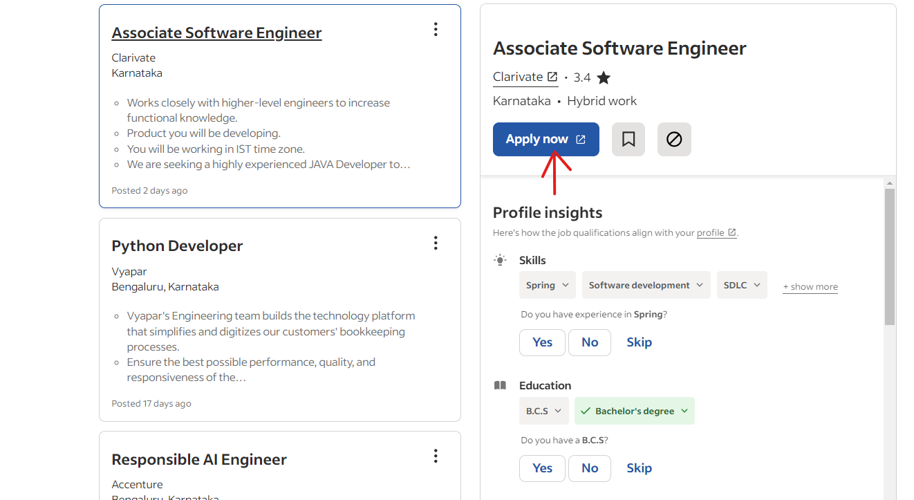Click the 'Hybrid work' text
This screenshot has height=500, width=914.
tap(601, 101)
